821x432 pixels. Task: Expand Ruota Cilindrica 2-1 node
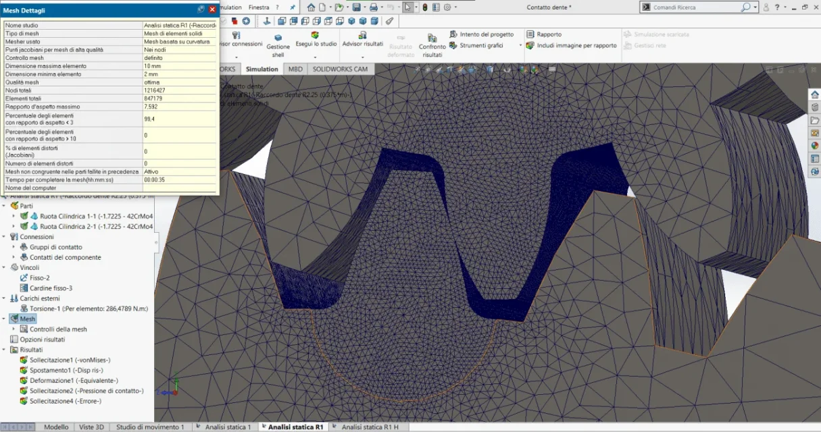(x=14, y=226)
